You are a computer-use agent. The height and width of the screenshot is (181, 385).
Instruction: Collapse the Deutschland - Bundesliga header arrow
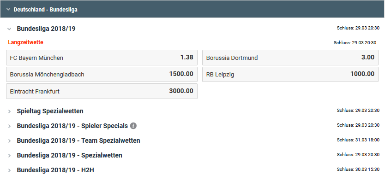pos(9,10)
